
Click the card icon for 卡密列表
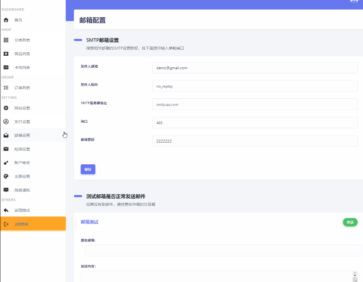coord(6,67)
